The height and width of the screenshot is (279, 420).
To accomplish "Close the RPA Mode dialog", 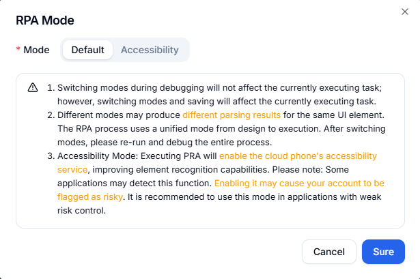I will click(x=404, y=11).
